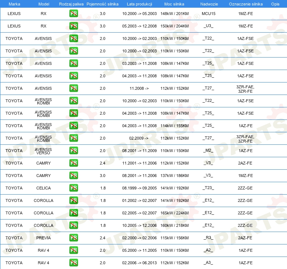Image resolution: width=287 pixels, height=269 pixels.
Task: Select the date range 05.2003 -> 12.2008
Action: 139,26
